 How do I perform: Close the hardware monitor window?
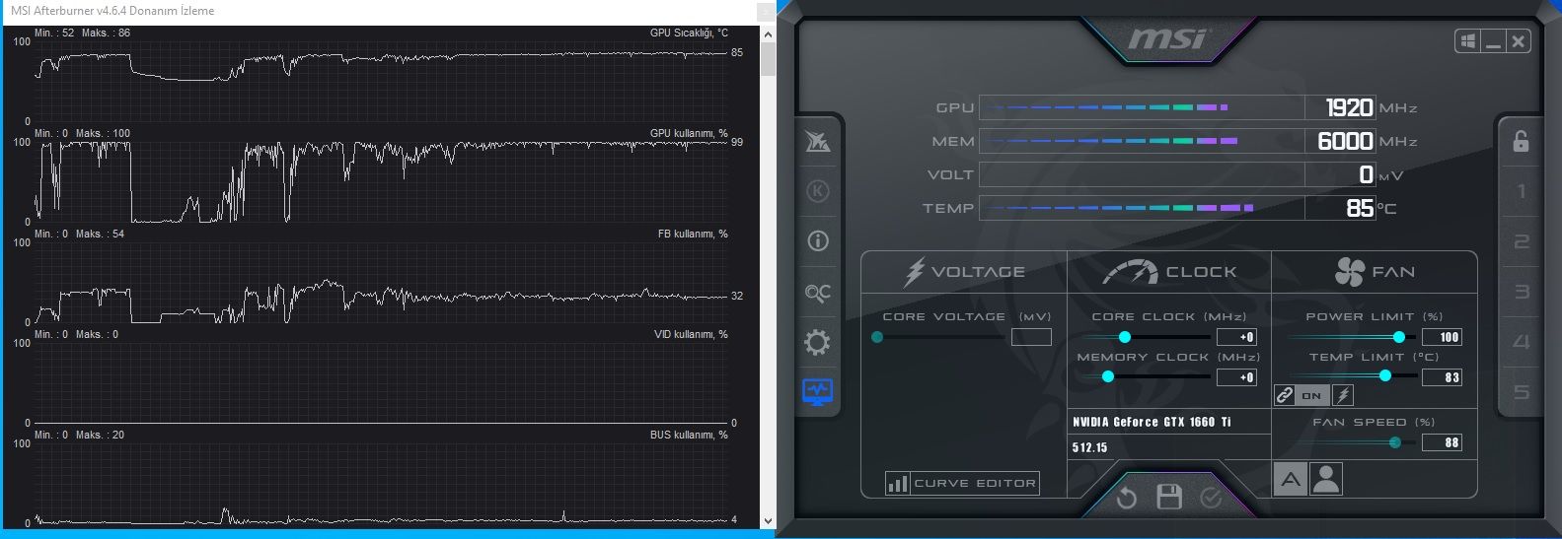click(x=765, y=11)
